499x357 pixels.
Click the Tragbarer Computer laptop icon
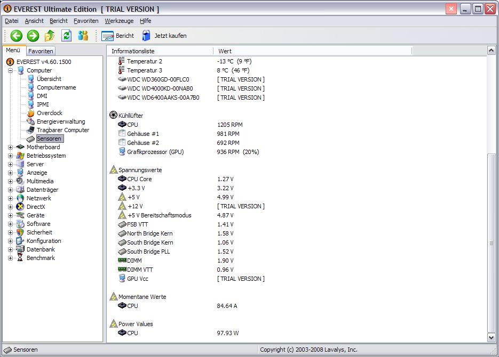[30, 130]
